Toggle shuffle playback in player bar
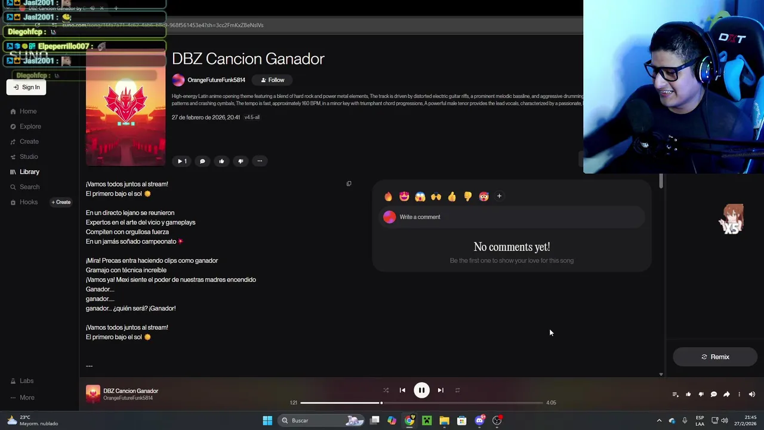Image resolution: width=764 pixels, height=430 pixels. [x=386, y=390]
